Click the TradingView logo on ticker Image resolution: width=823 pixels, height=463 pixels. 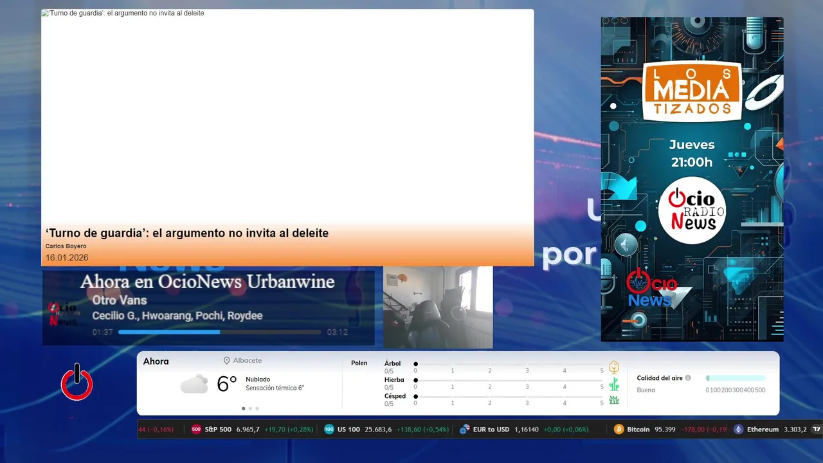click(x=817, y=430)
